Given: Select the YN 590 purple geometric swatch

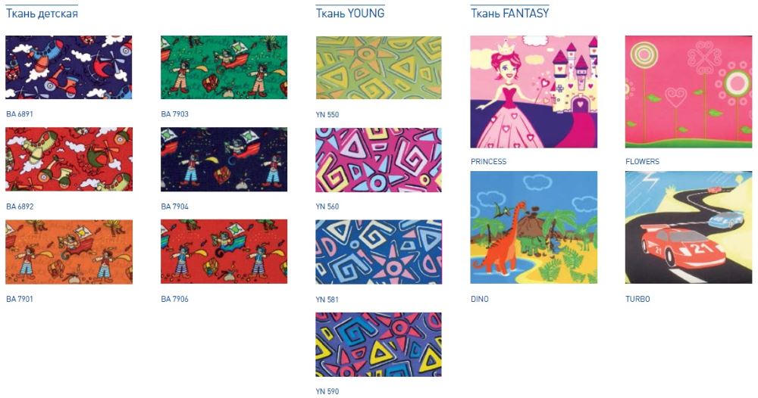Looking at the screenshot, I should (378, 344).
